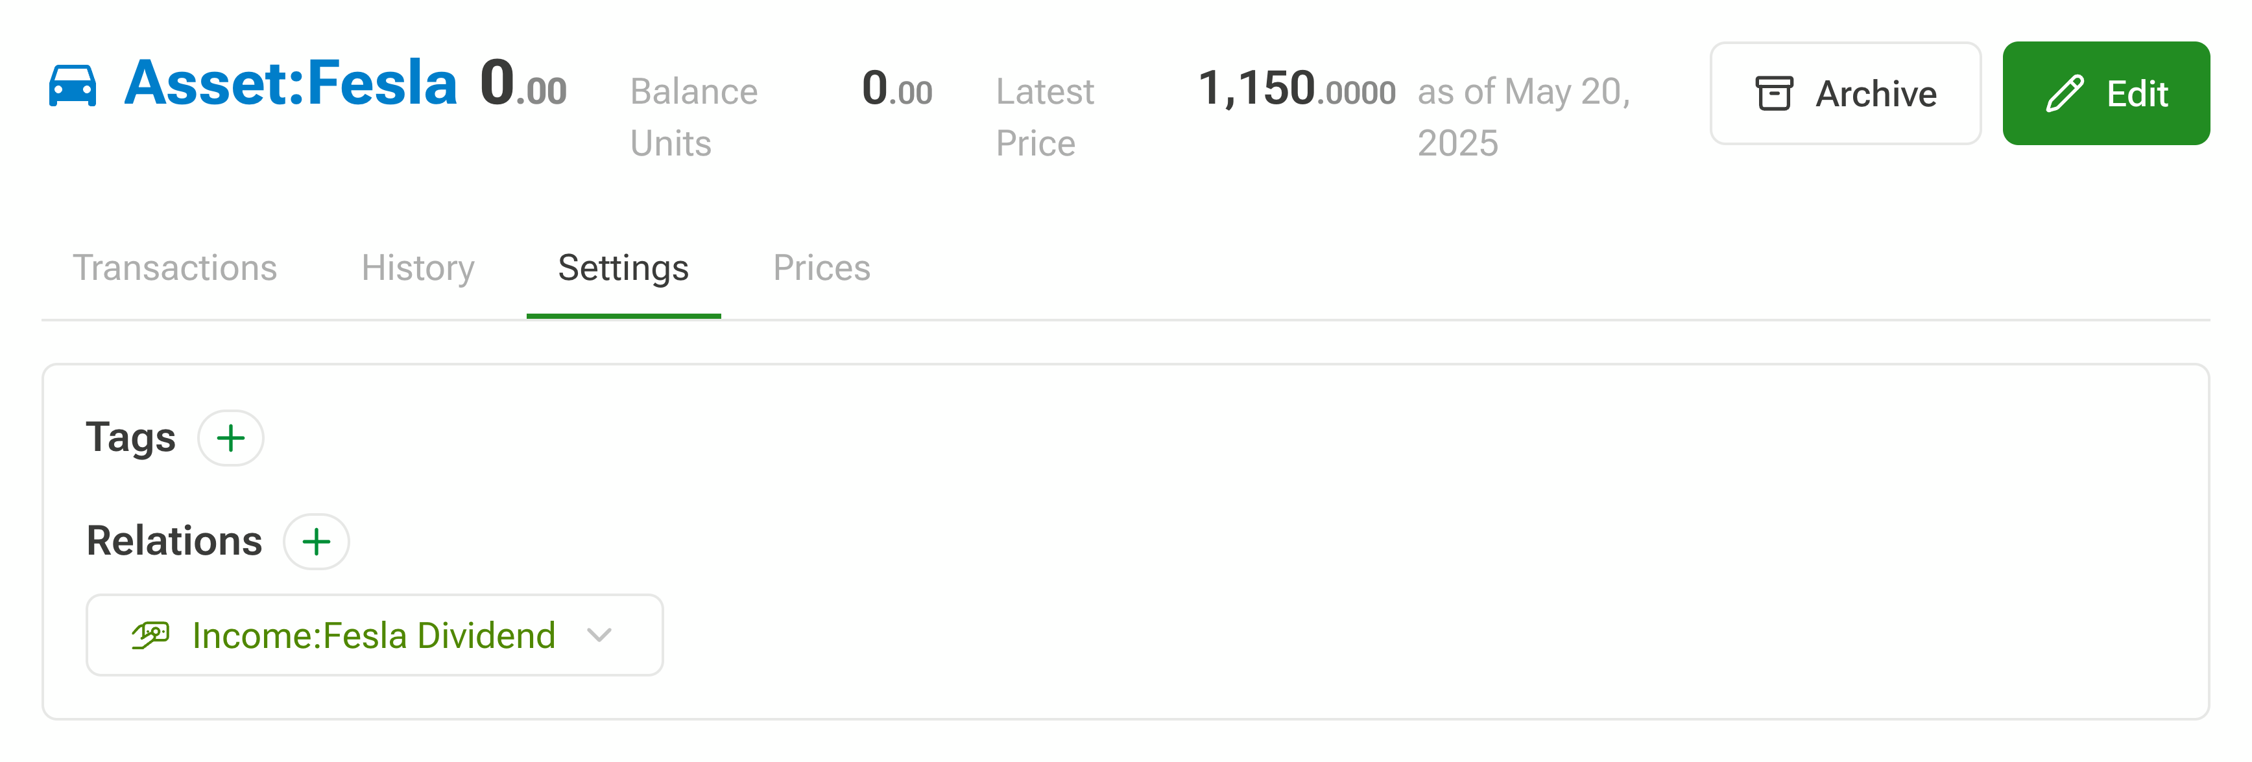Open the History tab
Viewport: 2252px width, 762px height.
click(418, 268)
